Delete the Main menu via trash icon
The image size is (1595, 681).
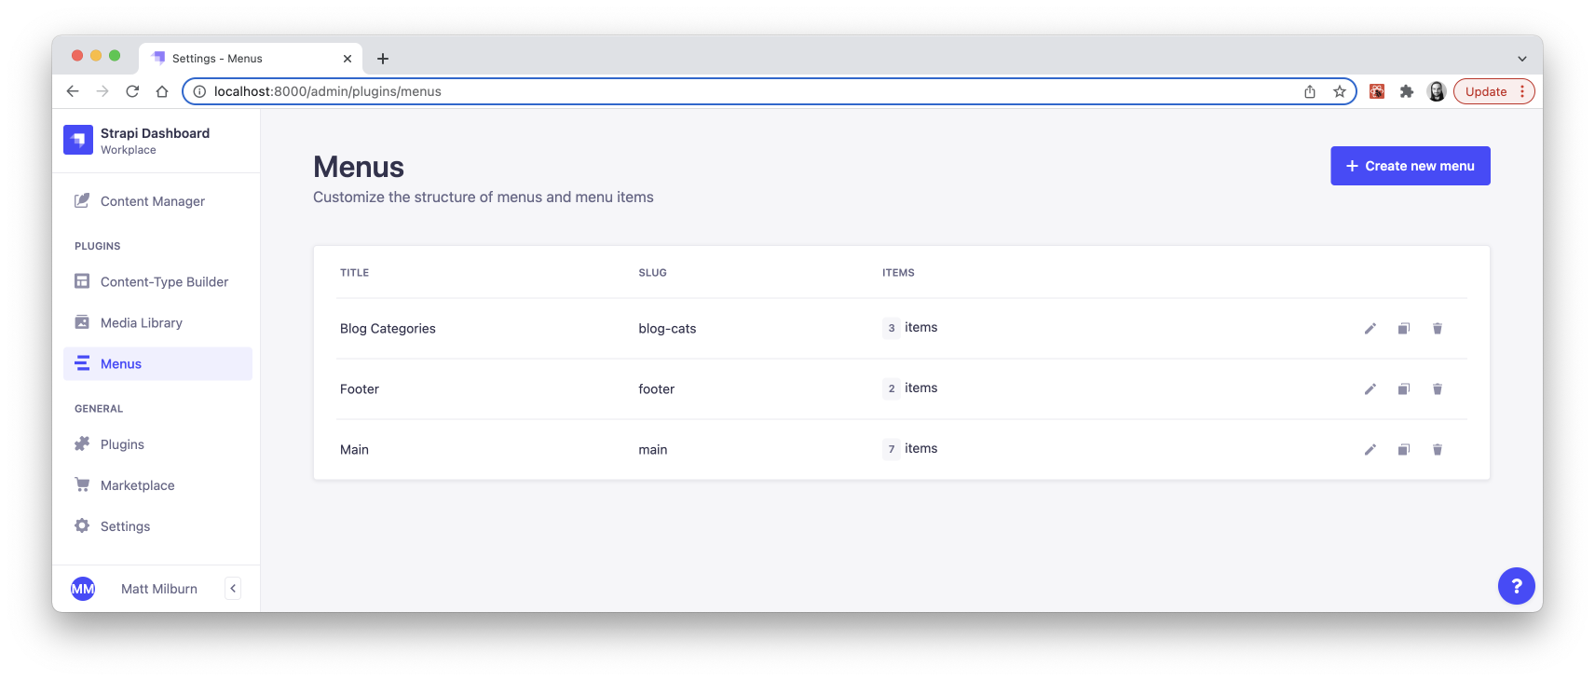point(1437,449)
